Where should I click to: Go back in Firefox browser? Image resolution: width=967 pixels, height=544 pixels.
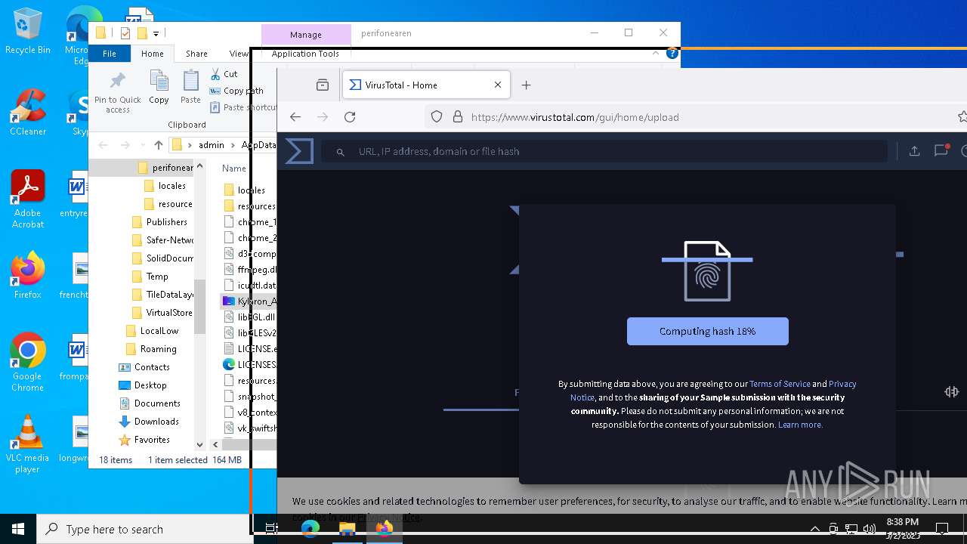point(295,117)
